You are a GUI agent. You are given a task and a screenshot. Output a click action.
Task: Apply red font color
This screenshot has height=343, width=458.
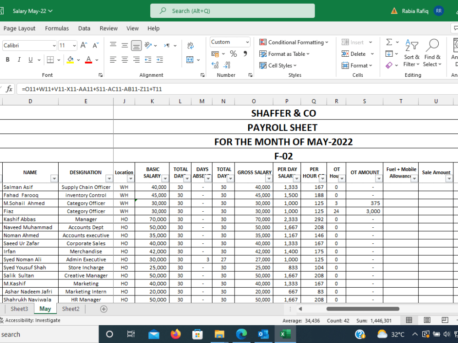click(x=88, y=60)
